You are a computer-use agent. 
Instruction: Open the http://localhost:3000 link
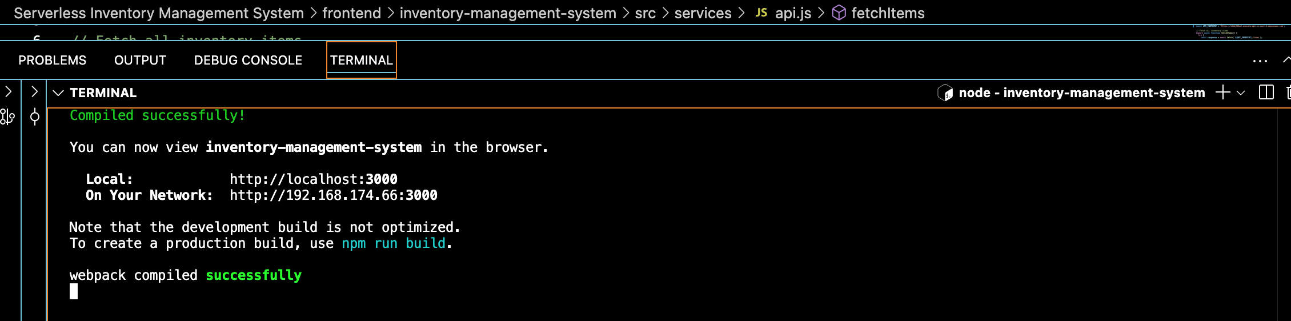click(314, 179)
